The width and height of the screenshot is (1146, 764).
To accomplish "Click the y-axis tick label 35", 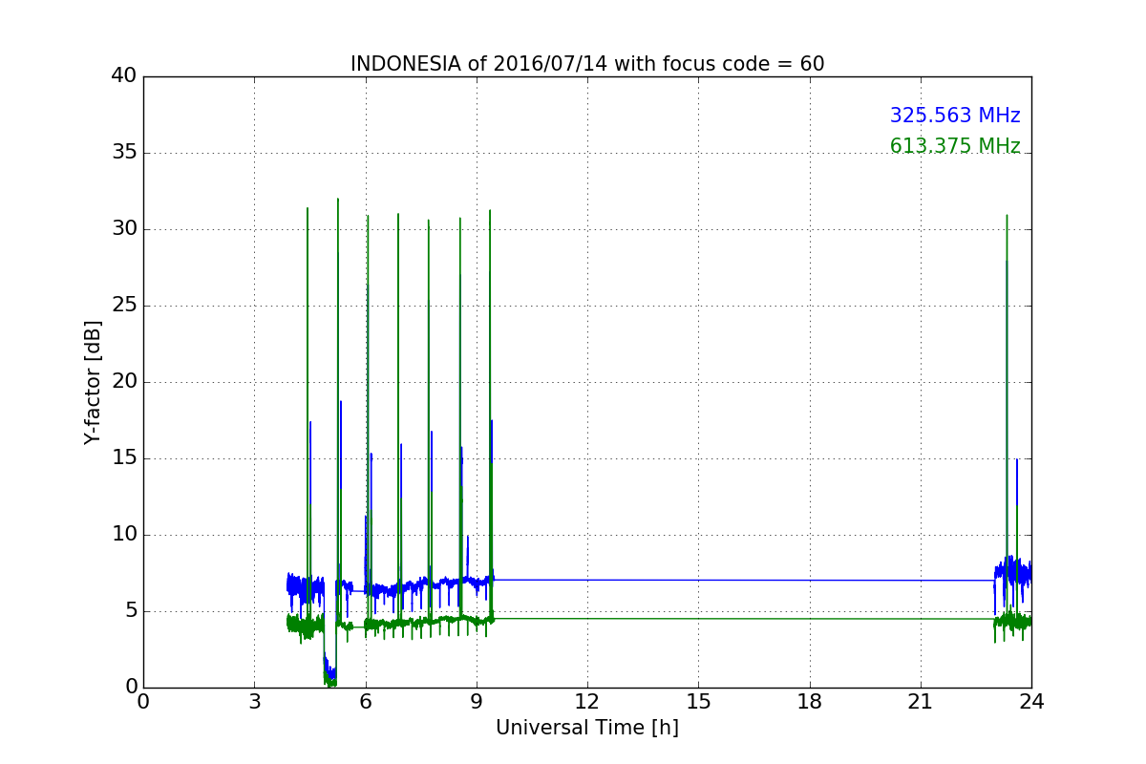I will point(124,153).
